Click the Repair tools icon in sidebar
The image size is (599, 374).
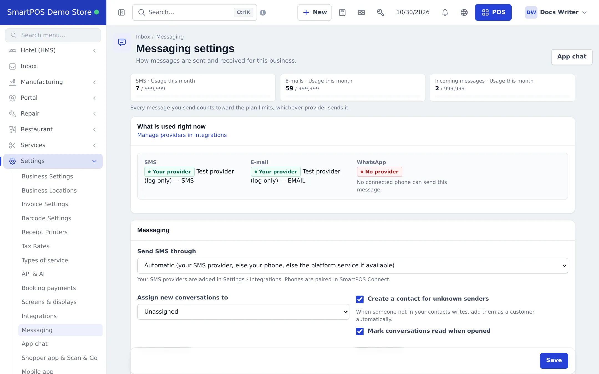[x=12, y=114]
